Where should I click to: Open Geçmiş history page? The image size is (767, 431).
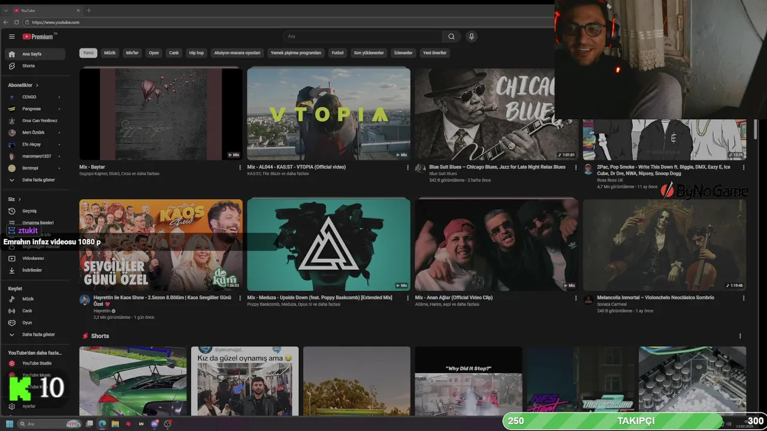click(x=36, y=211)
